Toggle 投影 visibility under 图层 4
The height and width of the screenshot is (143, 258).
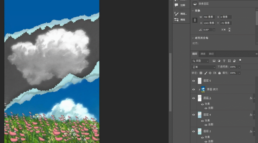206,125
